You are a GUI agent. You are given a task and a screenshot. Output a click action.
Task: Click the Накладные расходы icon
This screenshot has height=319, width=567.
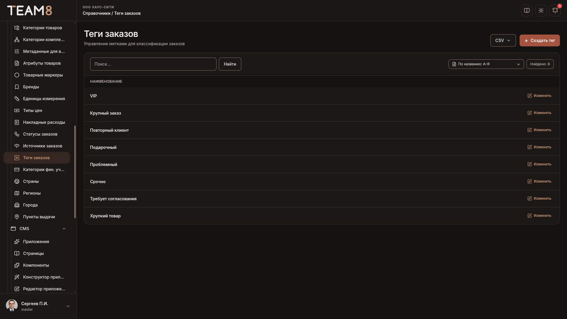point(17,122)
